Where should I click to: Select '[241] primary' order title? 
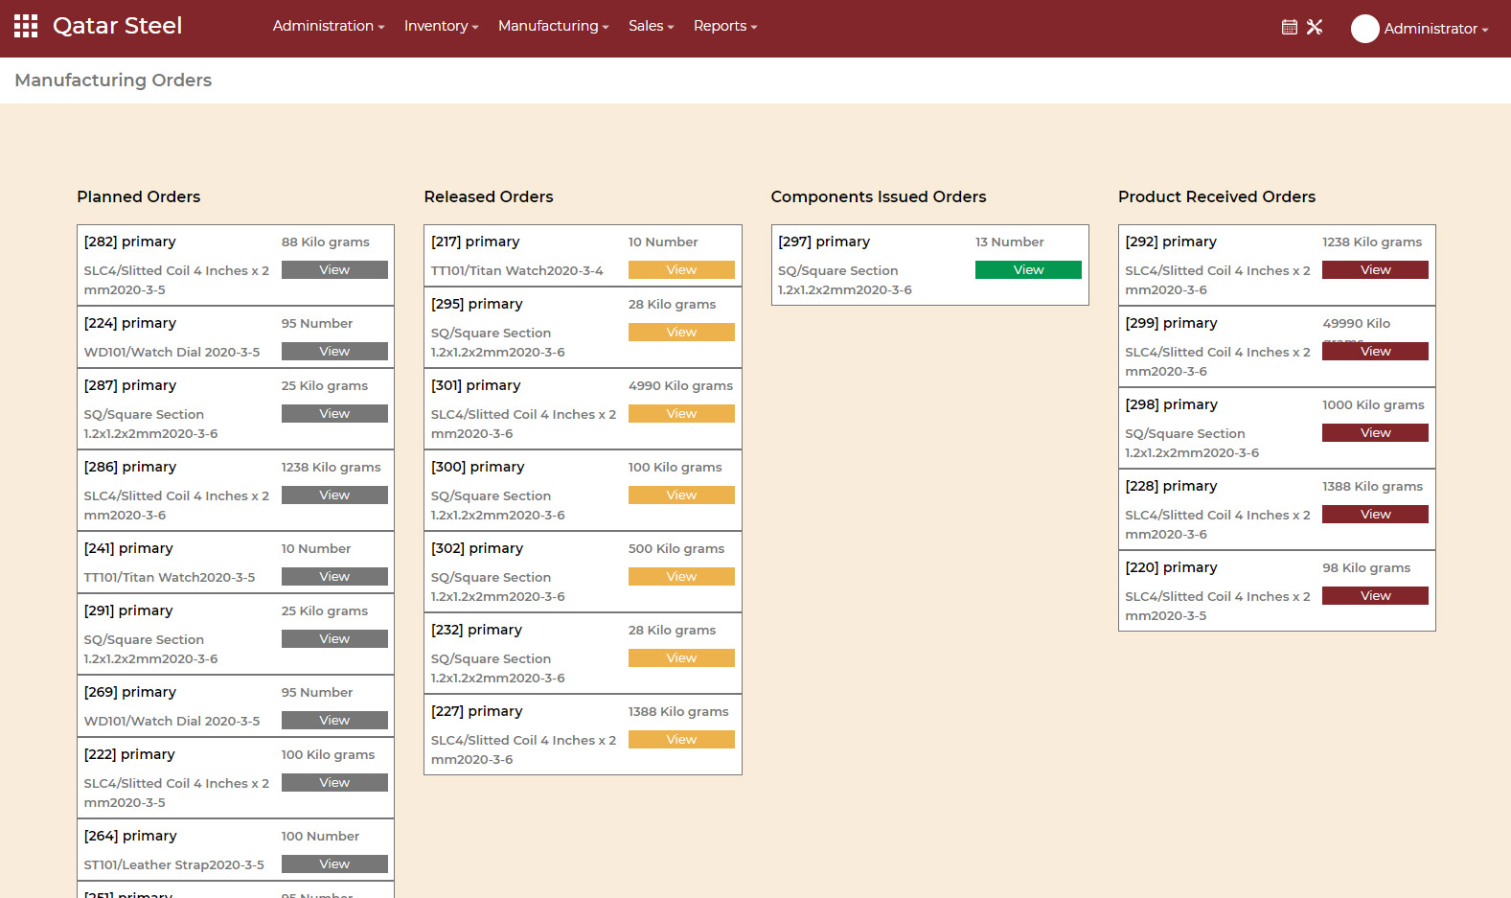click(x=128, y=548)
